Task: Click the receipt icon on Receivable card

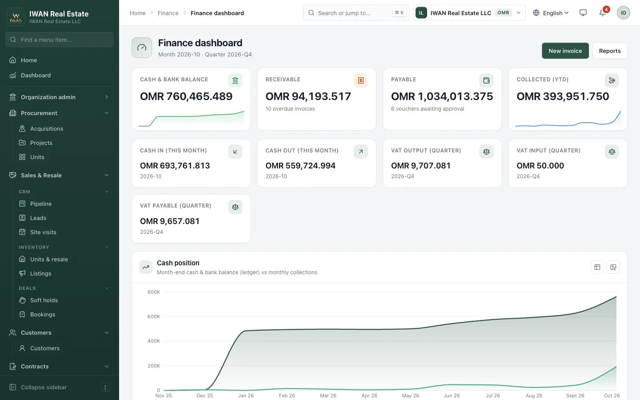Action: [x=361, y=80]
